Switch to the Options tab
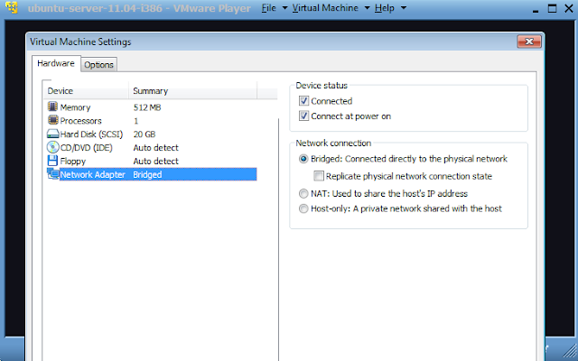 (x=99, y=64)
